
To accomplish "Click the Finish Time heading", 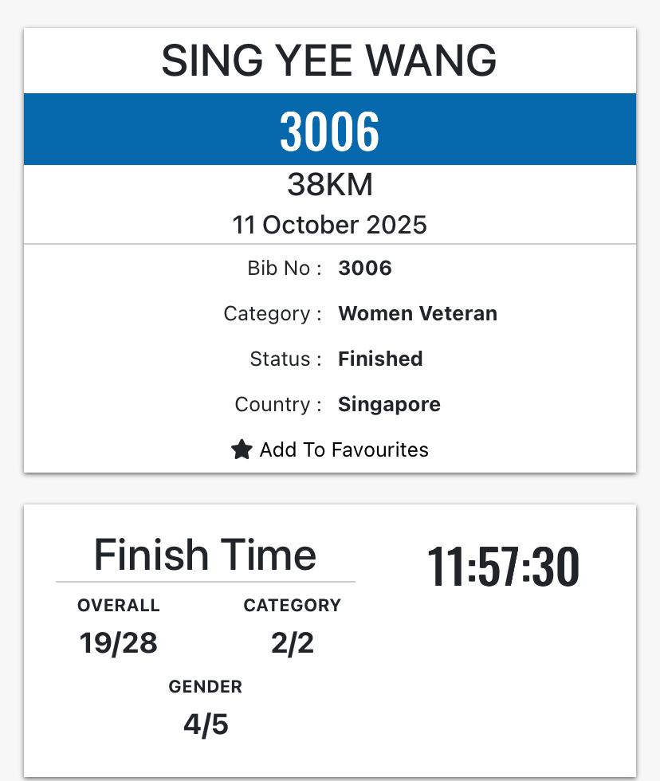I will 205,555.
